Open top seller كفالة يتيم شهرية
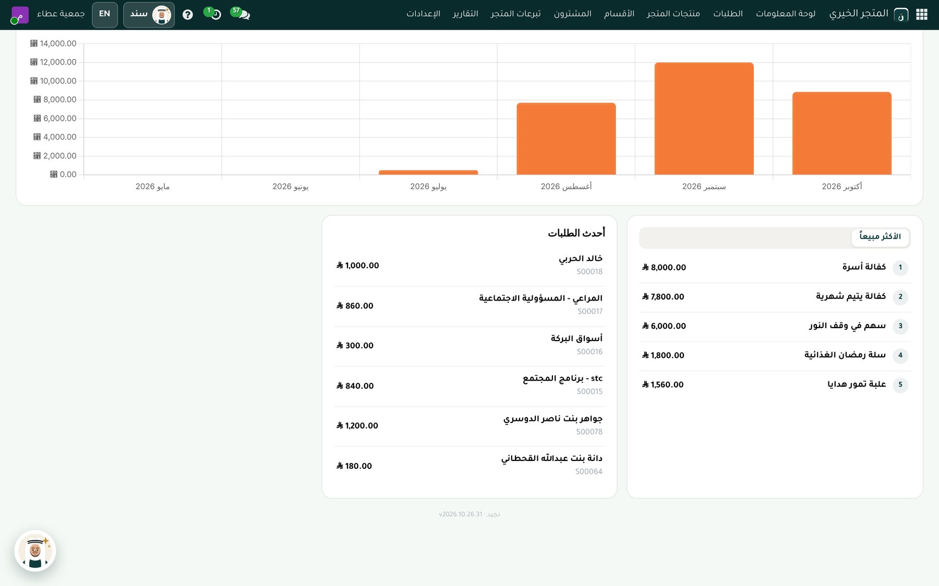This screenshot has width=939, height=586. click(x=775, y=297)
